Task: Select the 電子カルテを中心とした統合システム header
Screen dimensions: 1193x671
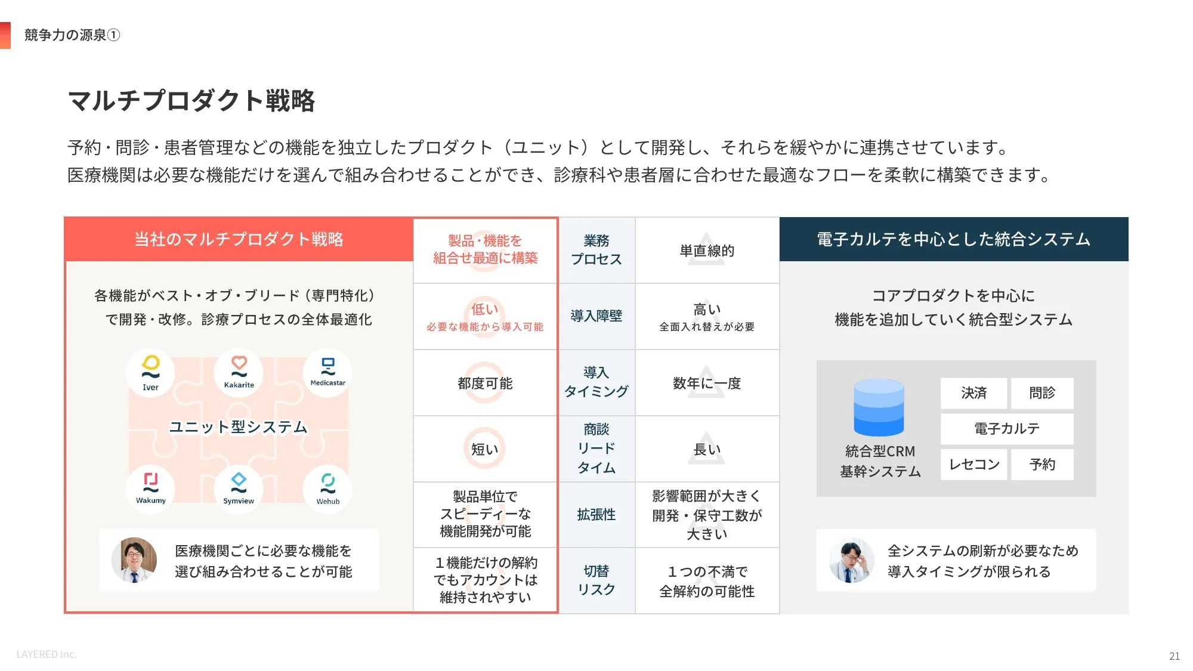Action: pos(954,239)
